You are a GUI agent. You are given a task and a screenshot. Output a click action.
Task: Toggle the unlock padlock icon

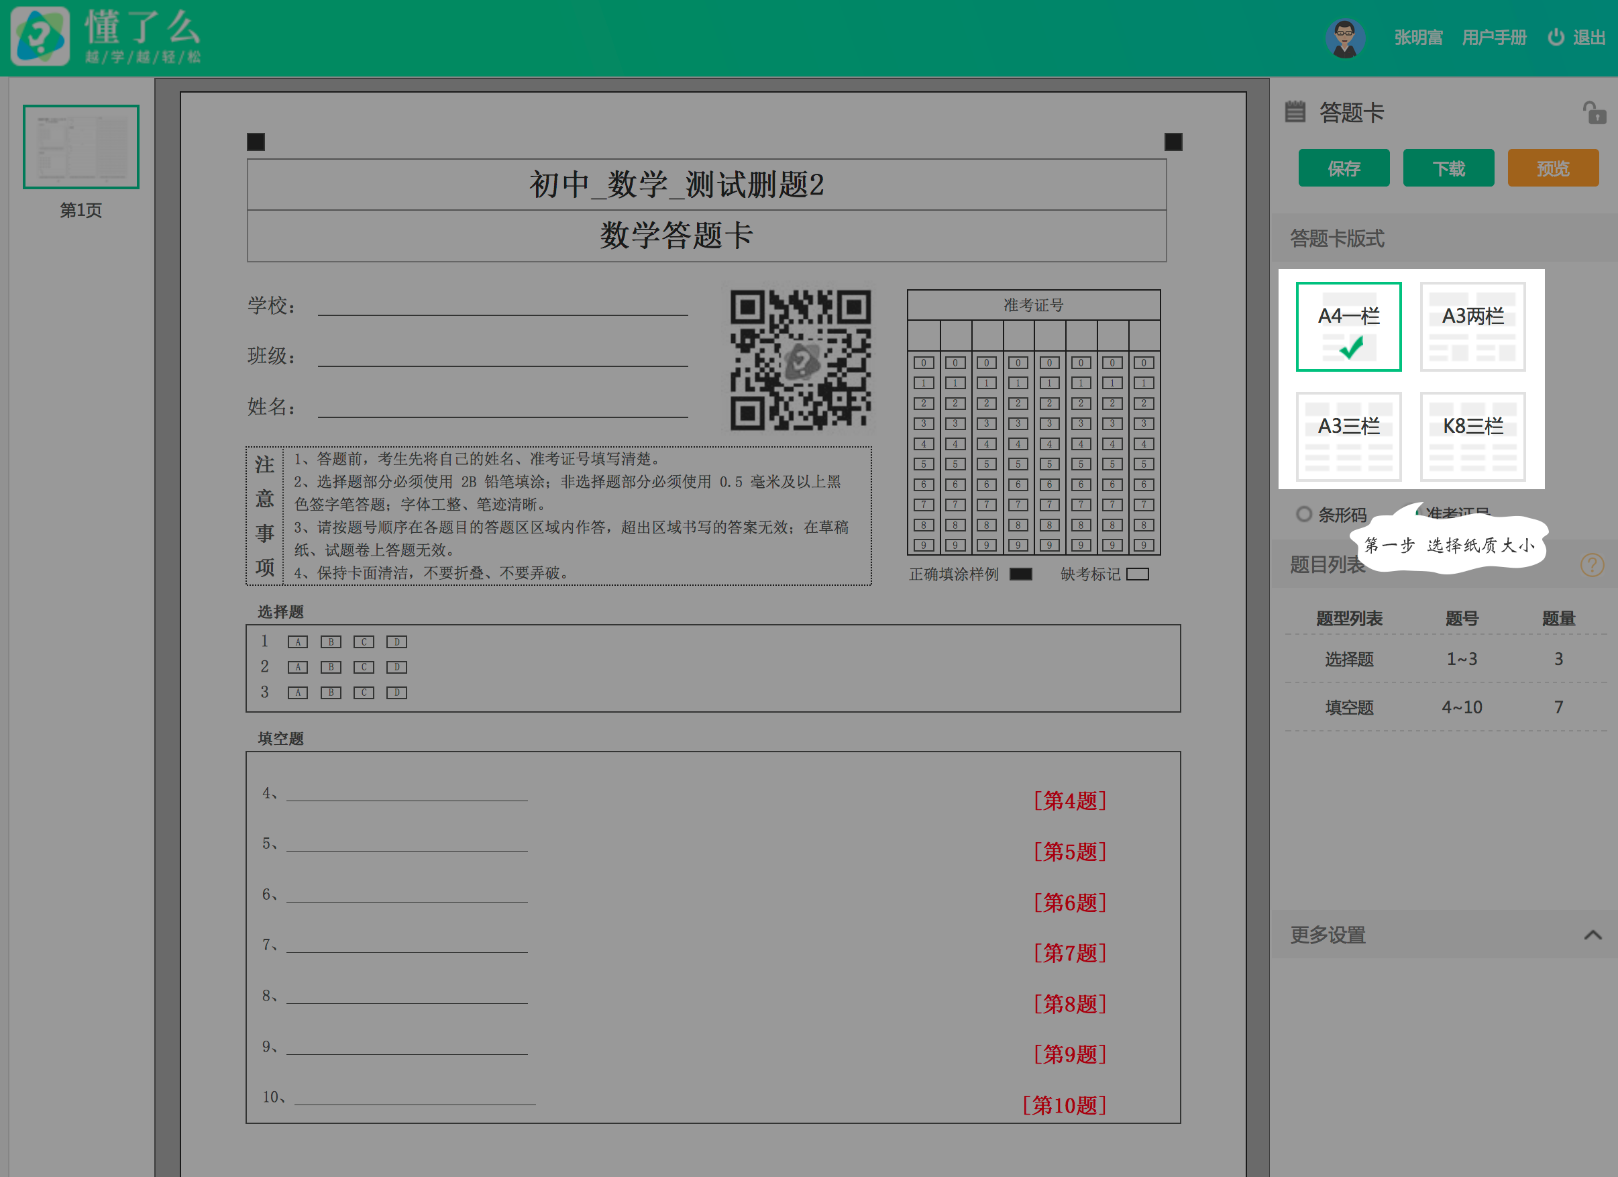(x=1594, y=113)
